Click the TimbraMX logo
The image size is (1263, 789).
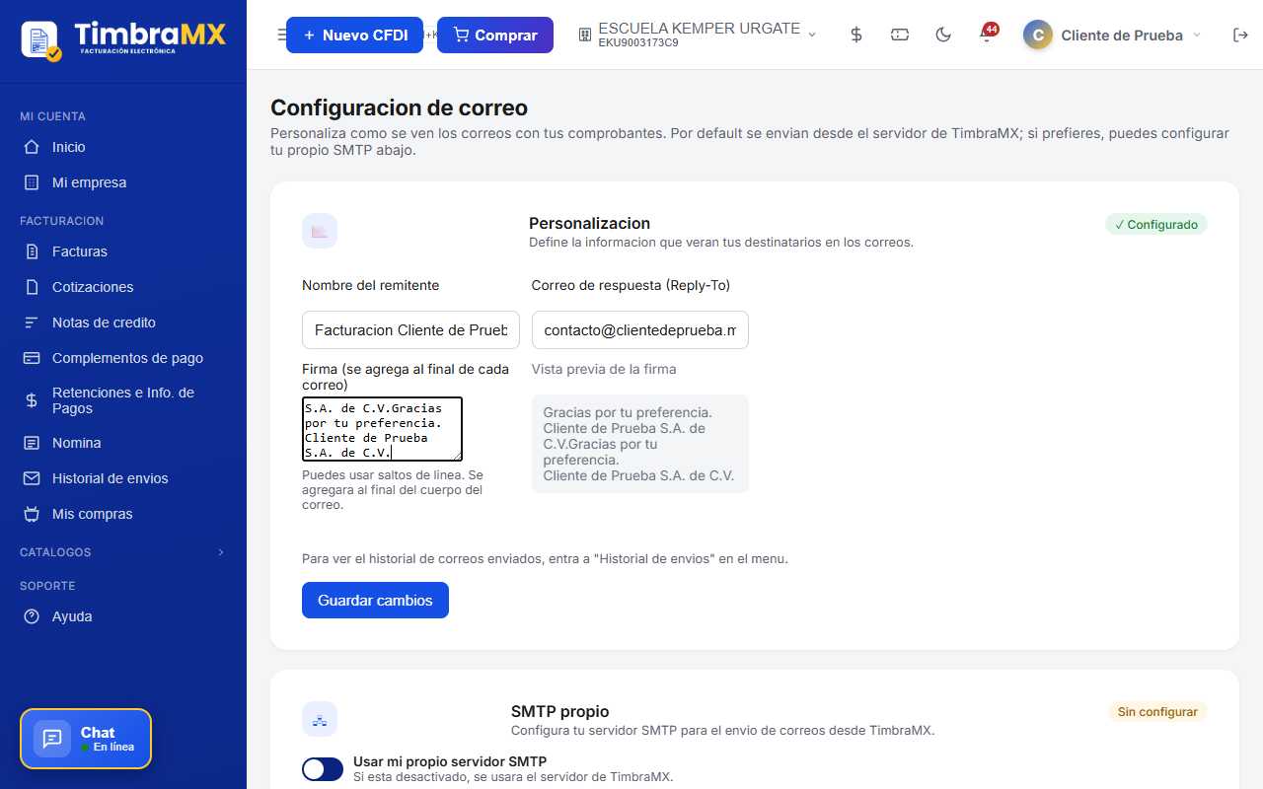(123, 39)
